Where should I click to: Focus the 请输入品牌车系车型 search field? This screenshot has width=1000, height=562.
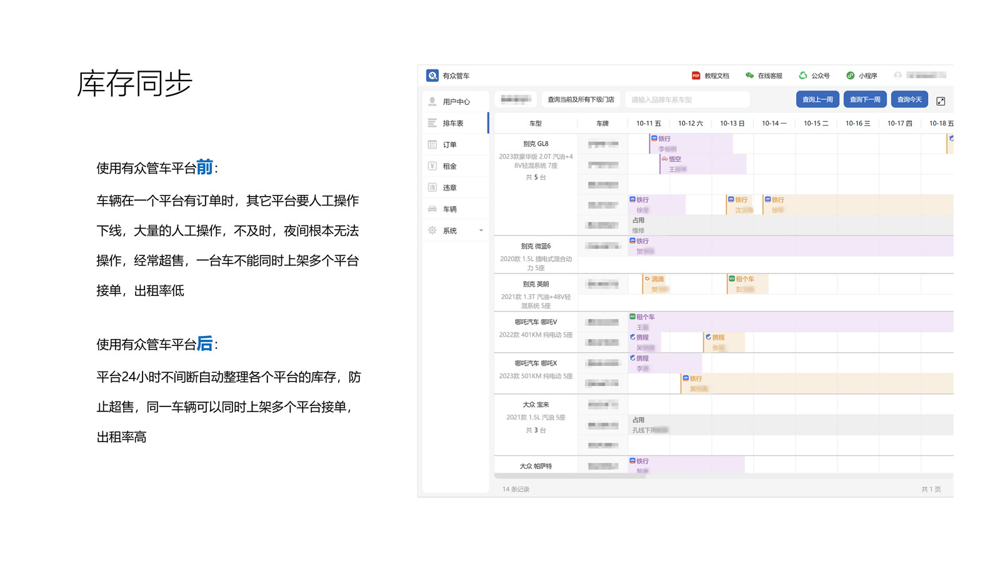(686, 99)
